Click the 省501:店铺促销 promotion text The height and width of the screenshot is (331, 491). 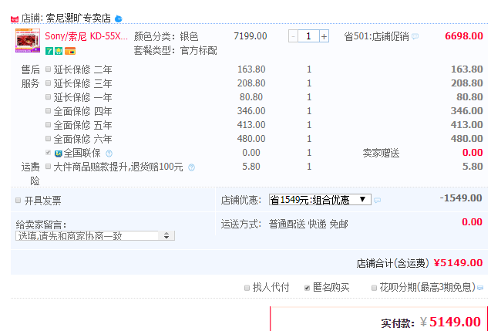tap(376, 36)
